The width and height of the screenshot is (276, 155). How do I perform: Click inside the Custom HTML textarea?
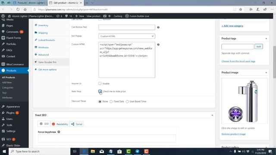click(x=127, y=60)
